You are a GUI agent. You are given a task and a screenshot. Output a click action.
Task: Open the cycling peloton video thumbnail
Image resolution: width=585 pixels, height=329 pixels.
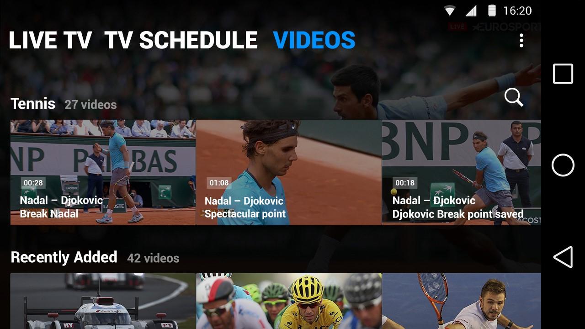289,301
